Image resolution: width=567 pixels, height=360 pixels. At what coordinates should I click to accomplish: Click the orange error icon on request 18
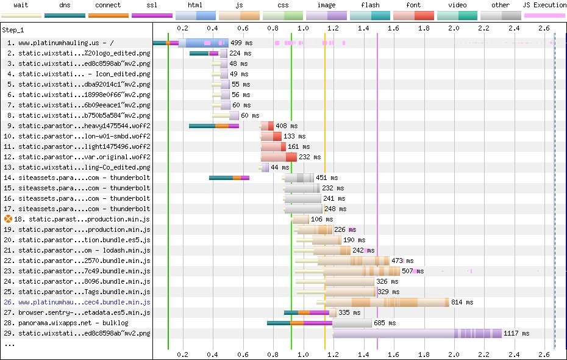[x=8, y=219]
